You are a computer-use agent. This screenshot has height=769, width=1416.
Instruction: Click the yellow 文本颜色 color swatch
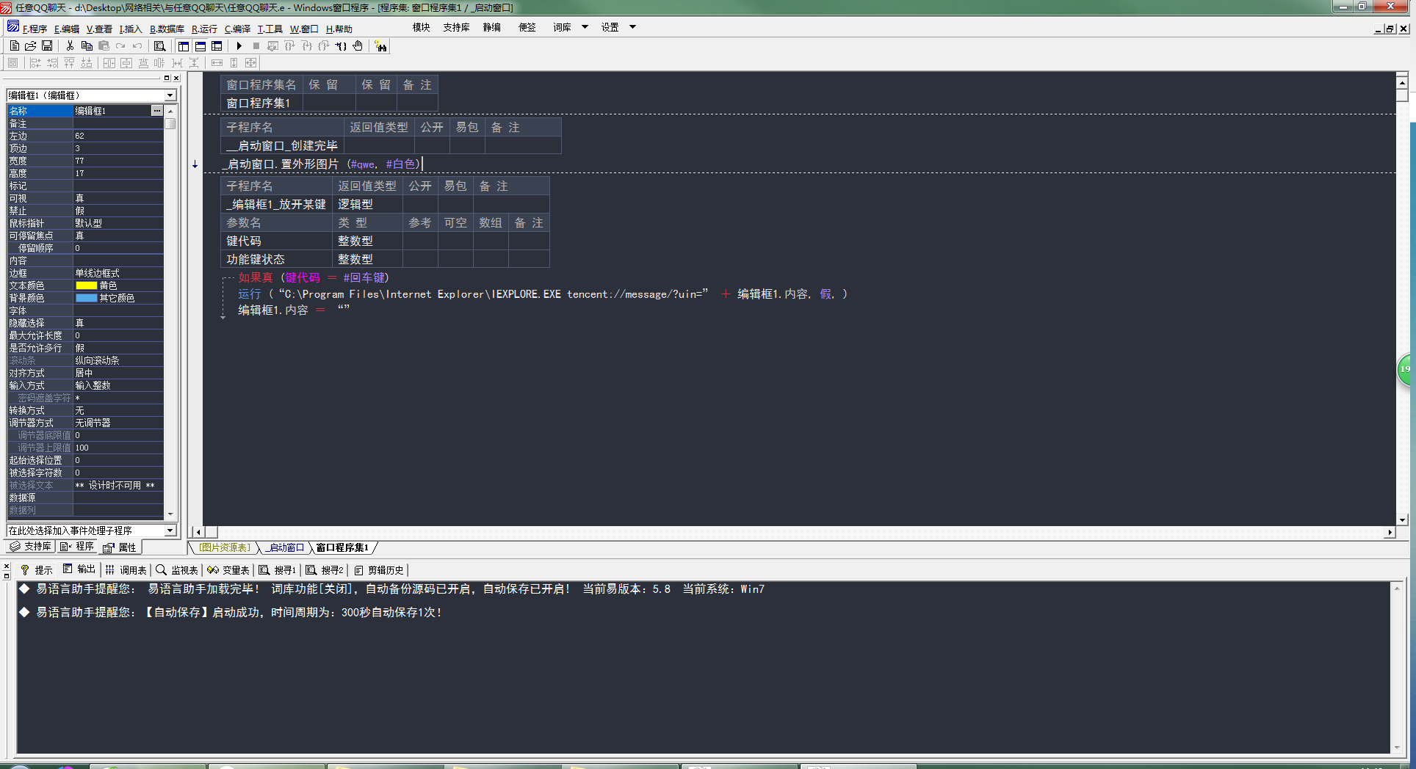pyautogui.click(x=86, y=285)
